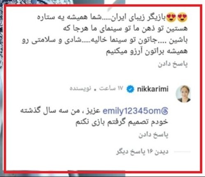This screenshot has width=205, height=177.
Task: Click the Threads icon next to emily12345om
Action: [164, 111]
